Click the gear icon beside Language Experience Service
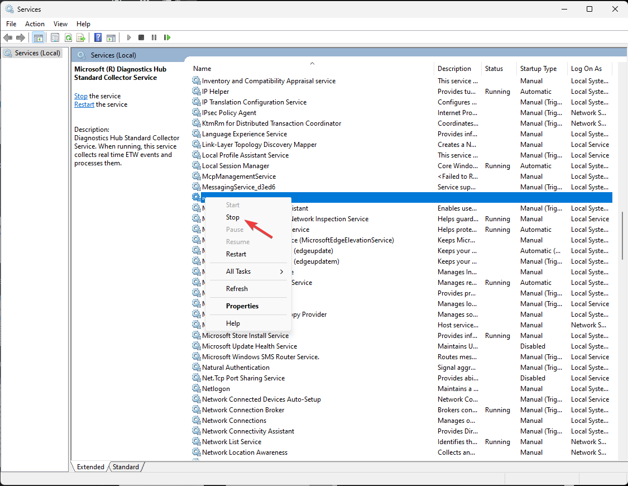This screenshot has height=486, width=628. 196,134
